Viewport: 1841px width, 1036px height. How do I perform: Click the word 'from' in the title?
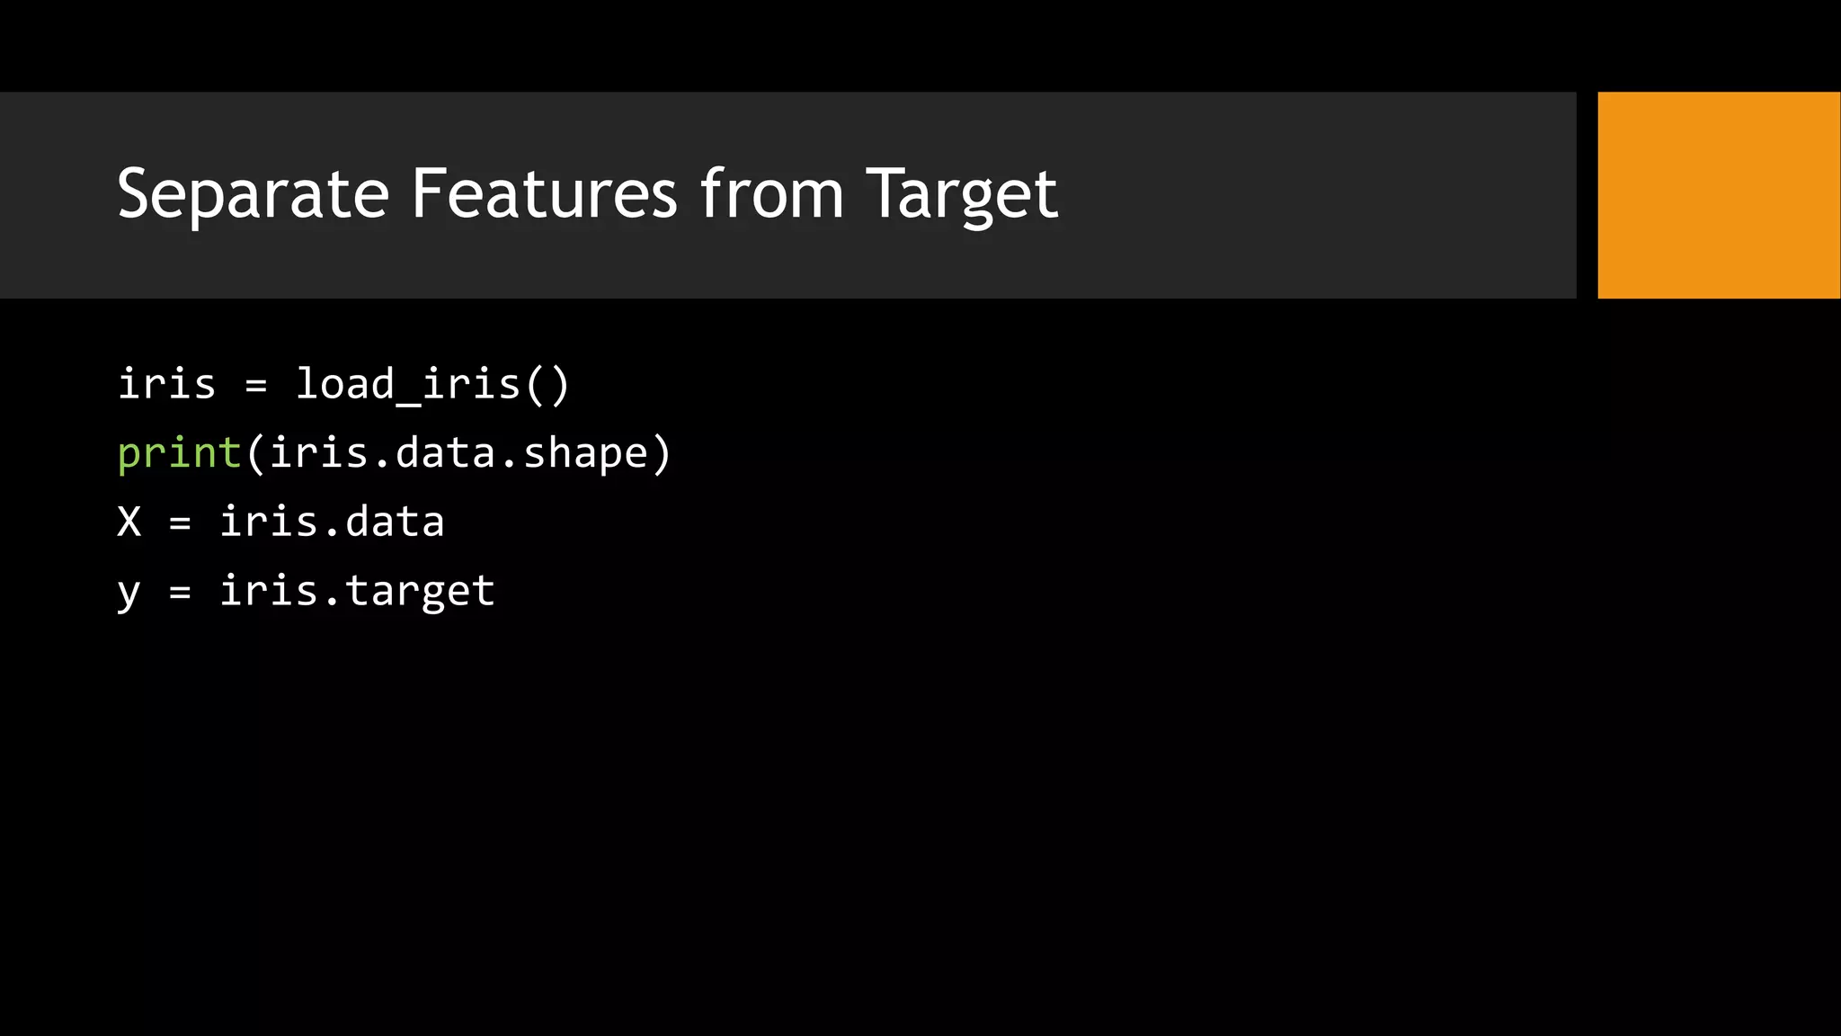coord(772,192)
